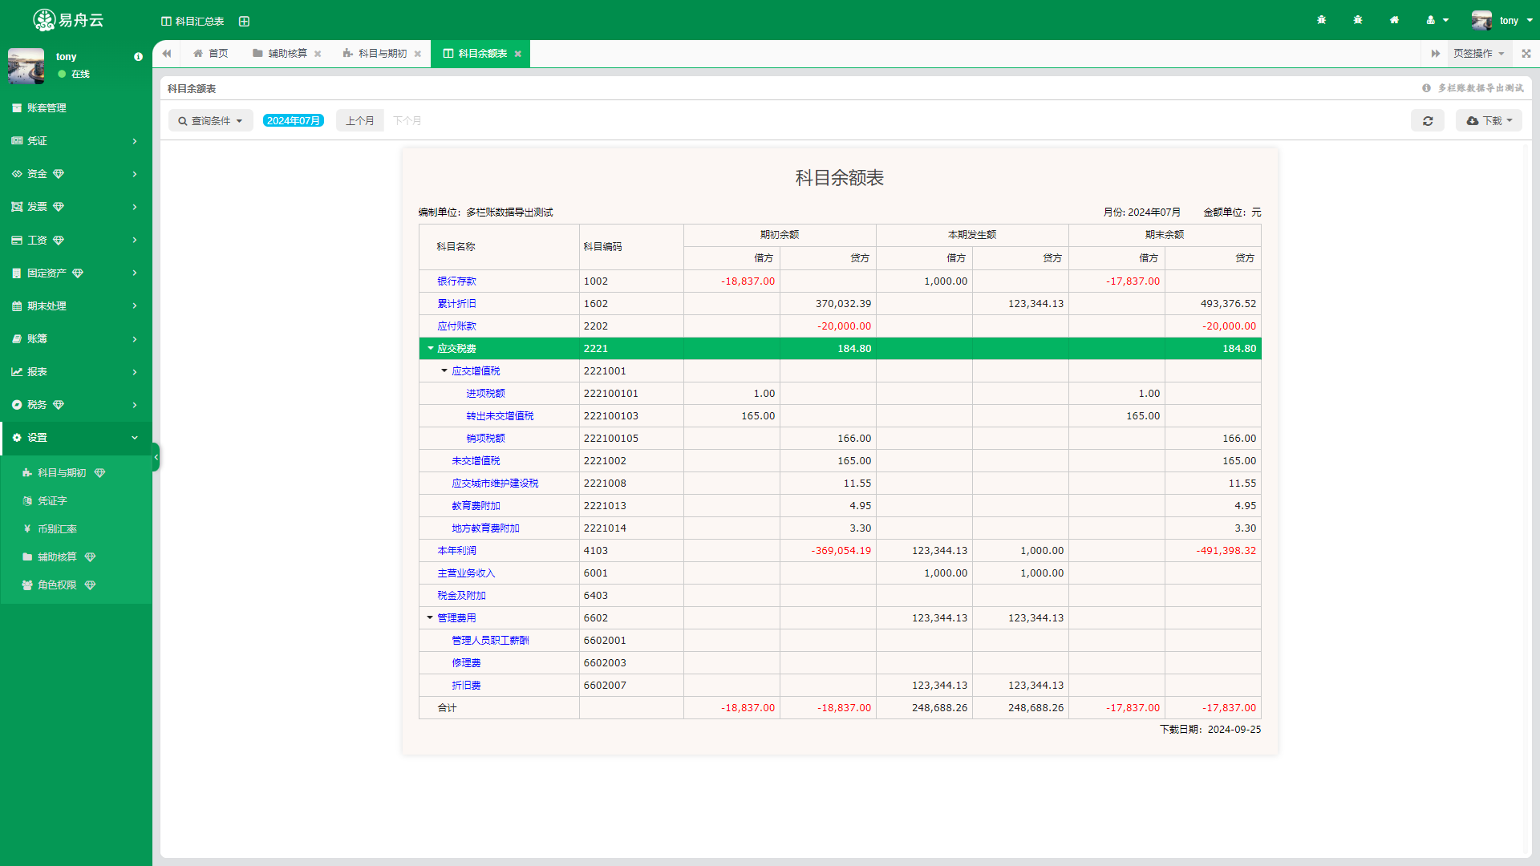1540x866 pixels.
Task: Open the add-tab plus icon in top bar
Action: [x=245, y=21]
